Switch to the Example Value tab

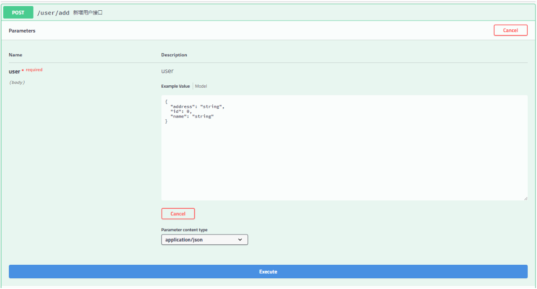(x=175, y=86)
